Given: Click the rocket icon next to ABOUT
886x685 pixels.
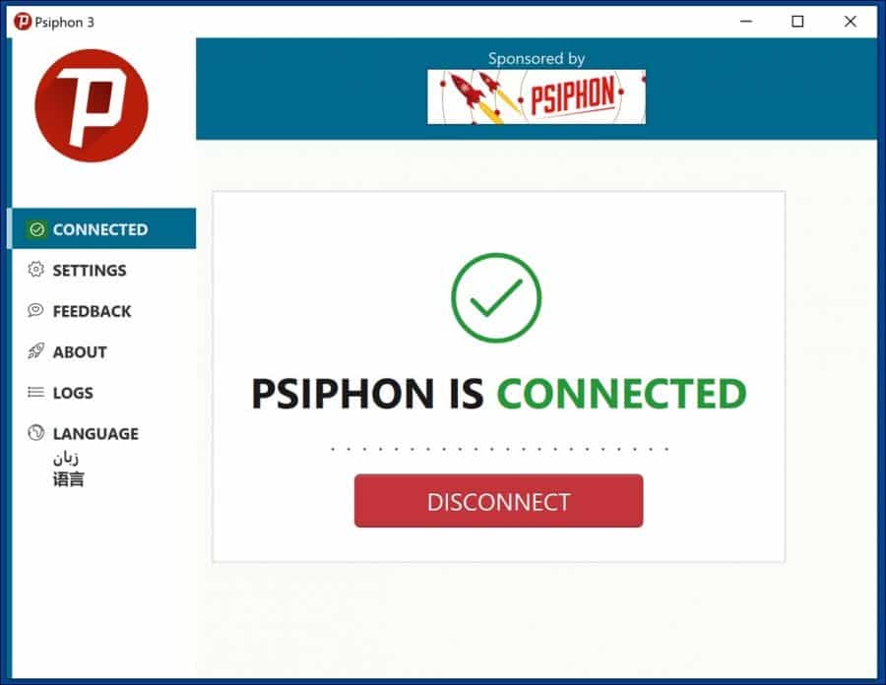Looking at the screenshot, I should click(35, 350).
